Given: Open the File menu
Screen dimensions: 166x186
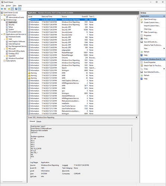Looking at the screenshot, I should [3, 6].
